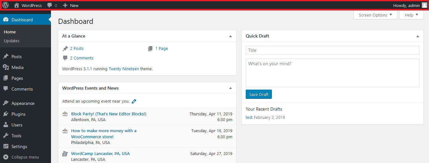Click the Quick Draft Title input field
Viewport: 429px width, 163px height.
point(332,50)
